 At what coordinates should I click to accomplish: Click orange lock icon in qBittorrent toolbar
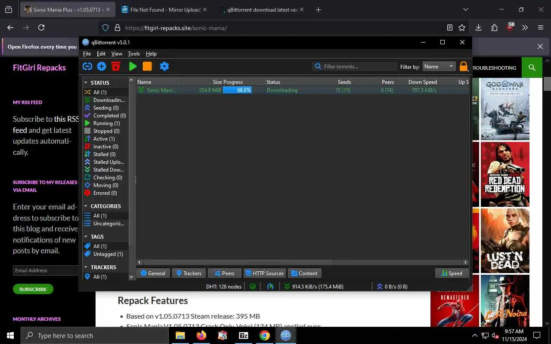click(x=464, y=66)
